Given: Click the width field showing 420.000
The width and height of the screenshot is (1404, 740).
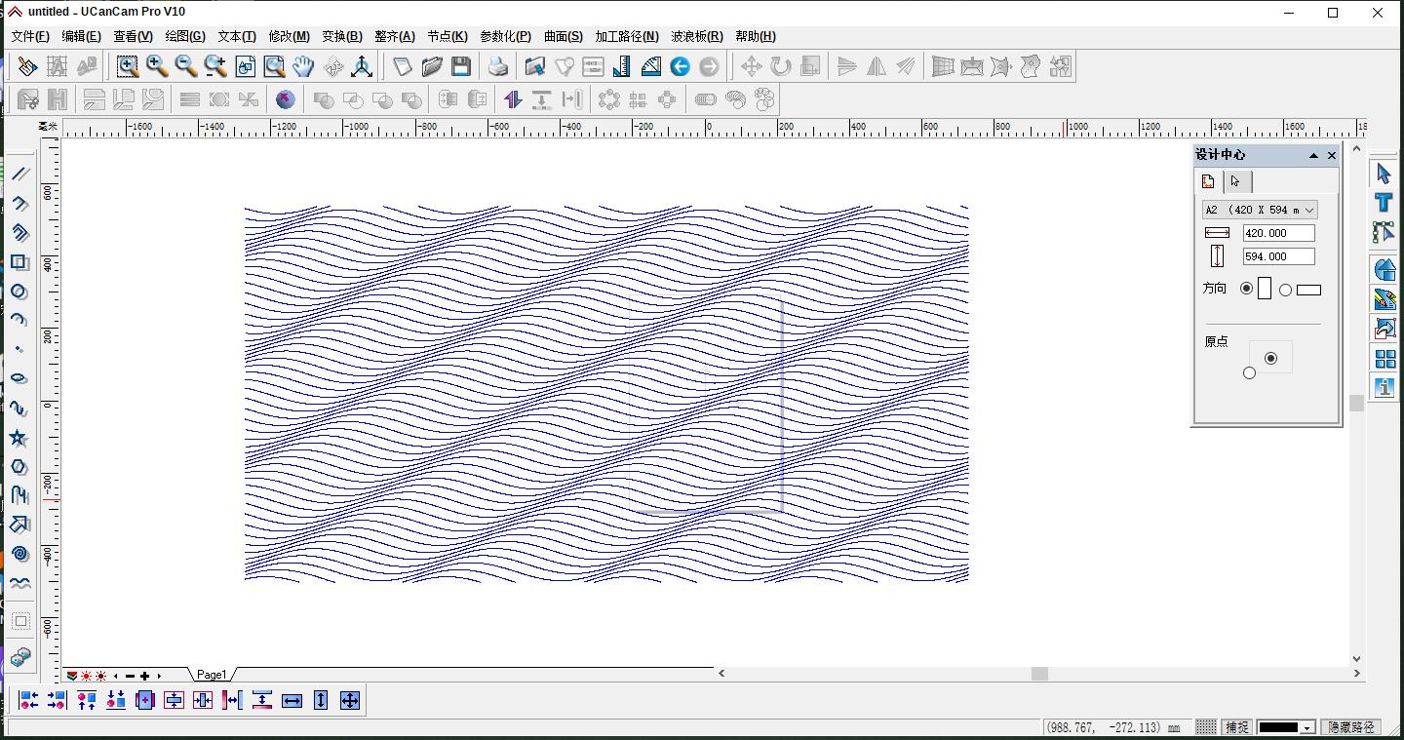Looking at the screenshot, I should coord(1279,233).
